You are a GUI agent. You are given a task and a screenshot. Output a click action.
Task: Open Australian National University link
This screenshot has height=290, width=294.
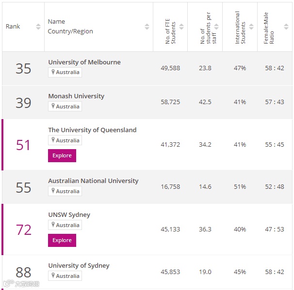pos(93,181)
